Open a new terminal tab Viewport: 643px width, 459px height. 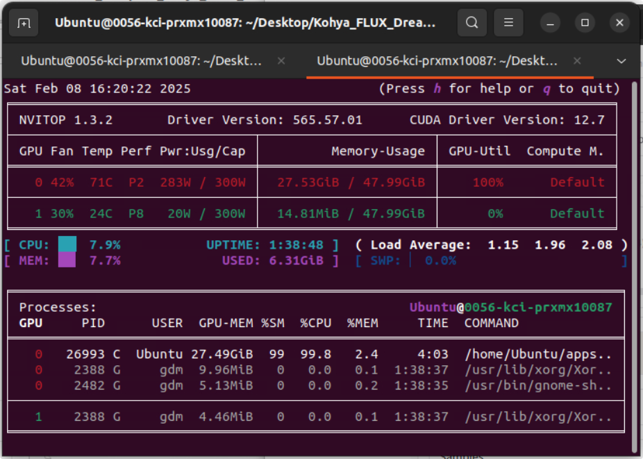24,22
